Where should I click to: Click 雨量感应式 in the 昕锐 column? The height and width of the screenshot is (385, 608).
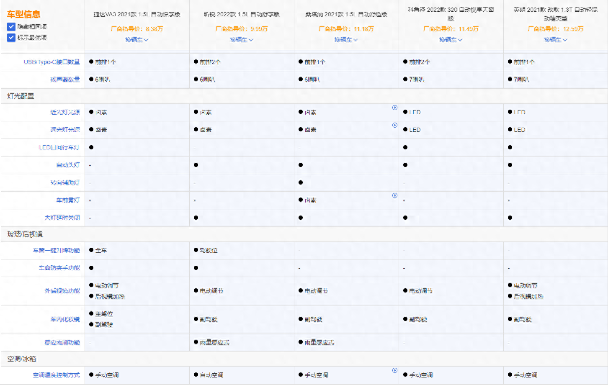[x=214, y=342]
